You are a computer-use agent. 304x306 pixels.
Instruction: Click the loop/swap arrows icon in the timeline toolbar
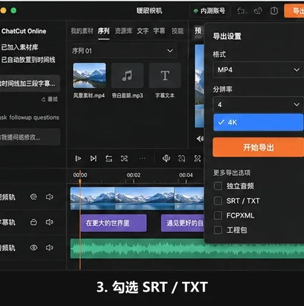[109, 158]
